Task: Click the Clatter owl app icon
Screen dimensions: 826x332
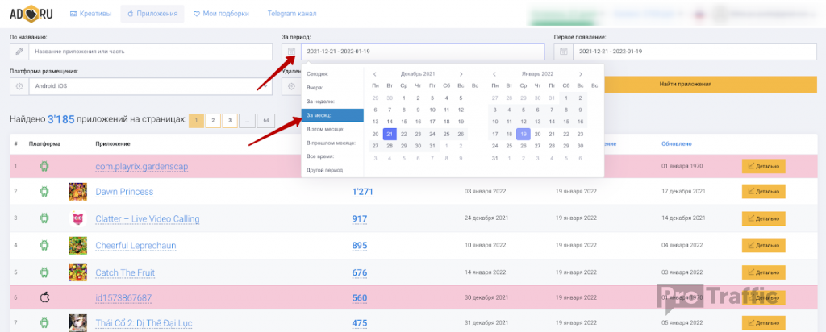Action: (x=78, y=218)
